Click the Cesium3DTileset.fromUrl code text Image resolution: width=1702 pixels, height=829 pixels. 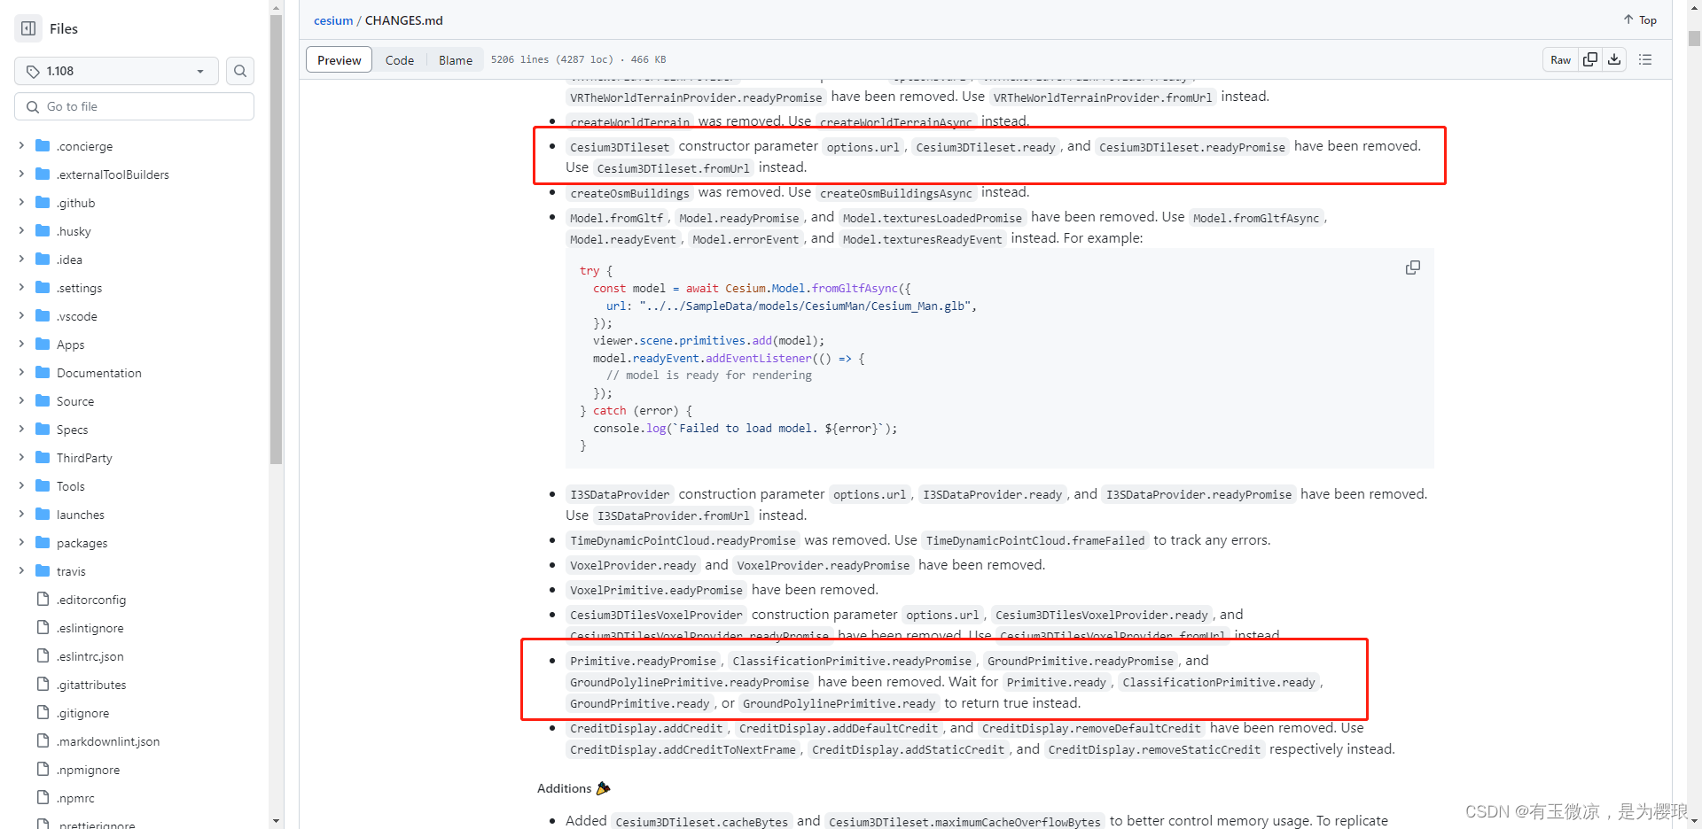pyautogui.click(x=673, y=168)
